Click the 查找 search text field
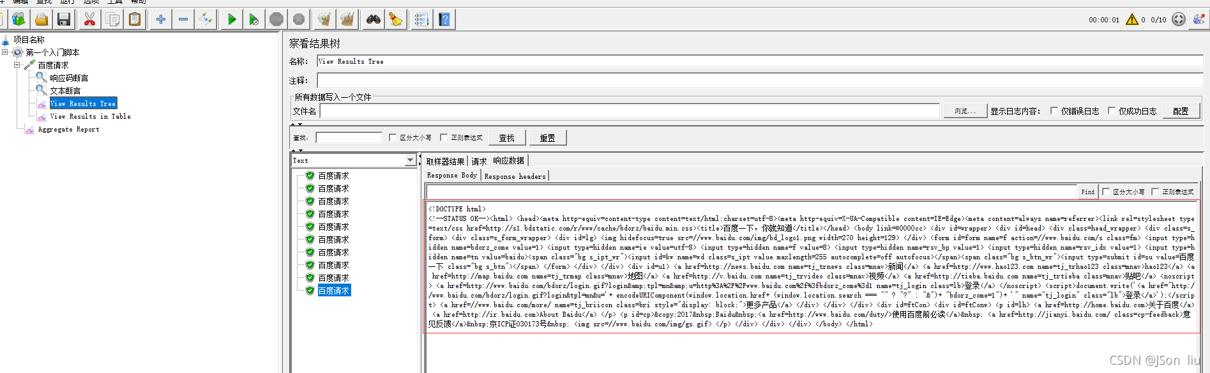Image resolution: width=1210 pixels, height=373 pixels. coord(349,138)
